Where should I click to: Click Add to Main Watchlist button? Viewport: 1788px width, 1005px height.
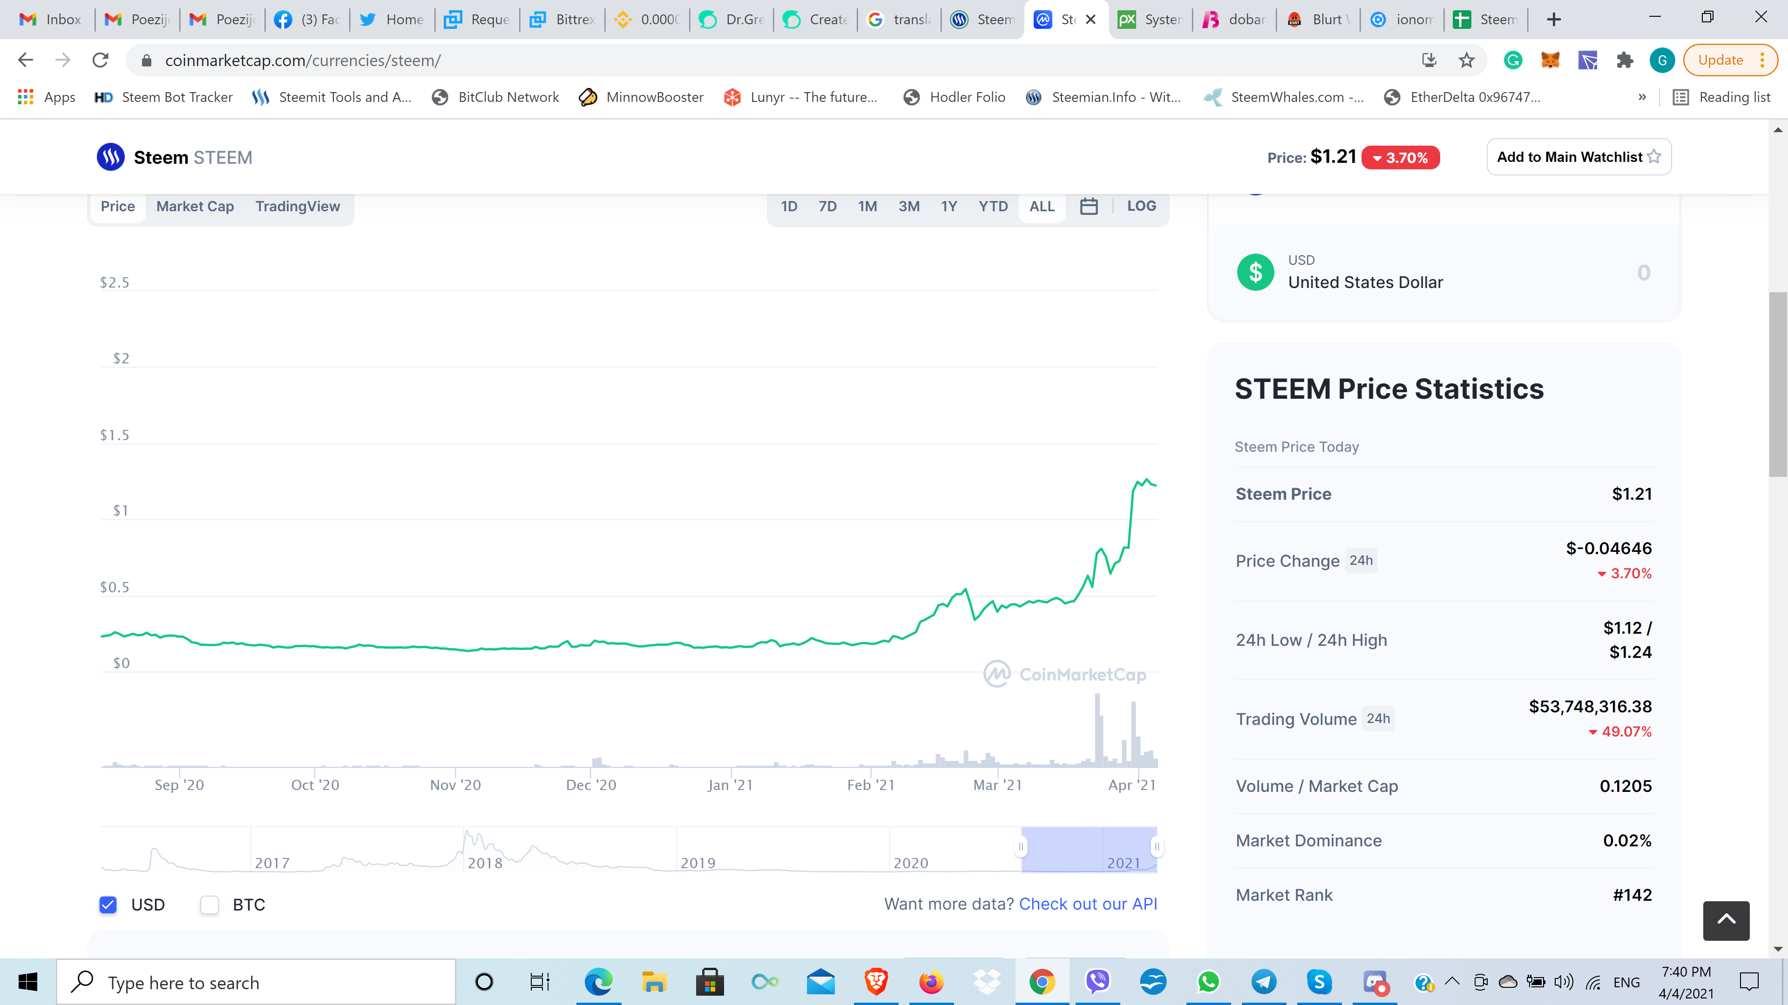[1578, 157]
